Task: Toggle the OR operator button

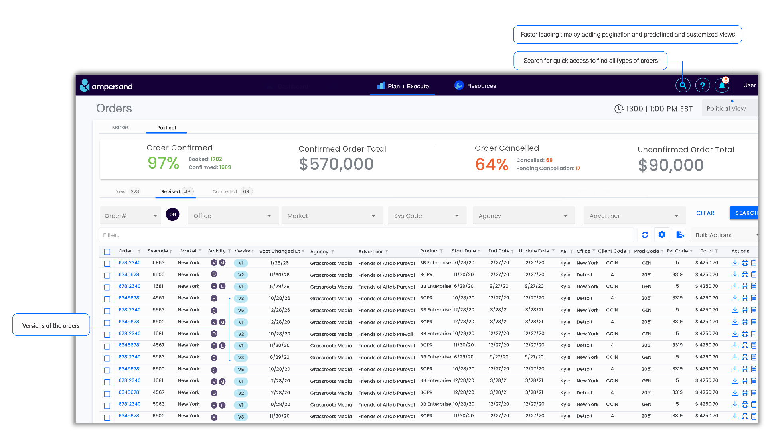Action: pyautogui.click(x=172, y=215)
